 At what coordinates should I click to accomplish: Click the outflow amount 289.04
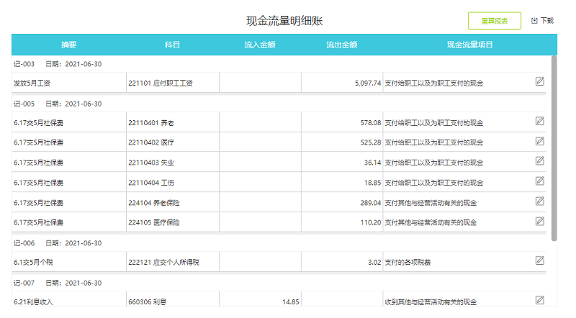tap(371, 203)
